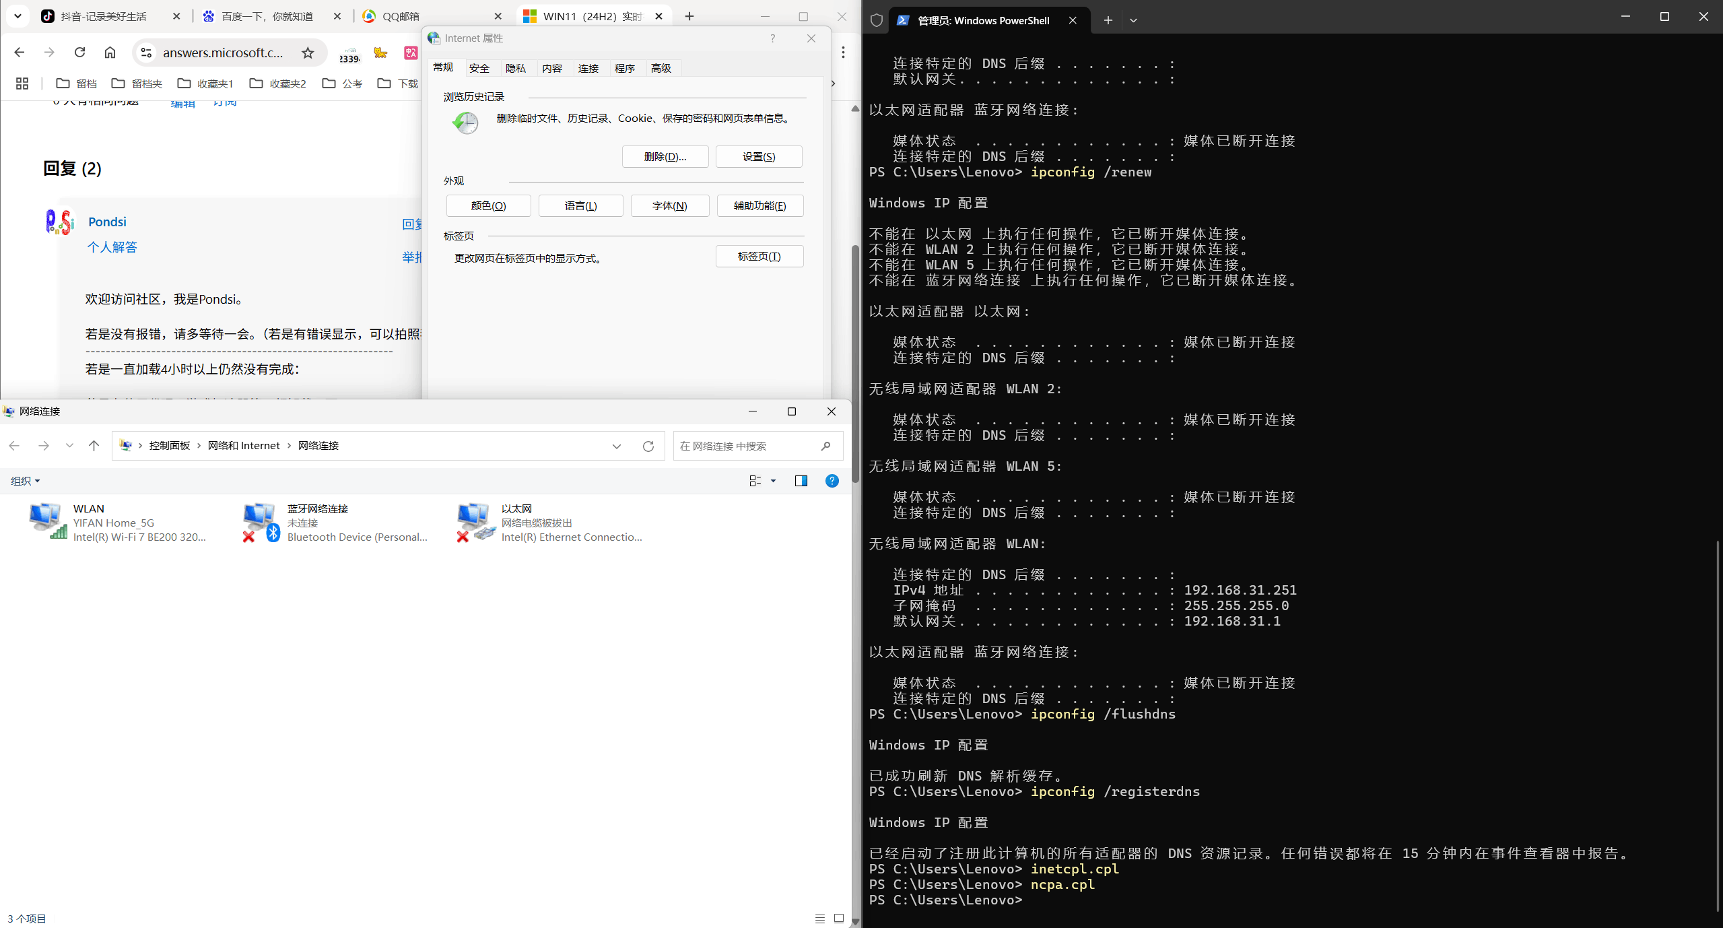Click the help icon in Network Connections
This screenshot has width=1723, height=928.
coord(832,481)
